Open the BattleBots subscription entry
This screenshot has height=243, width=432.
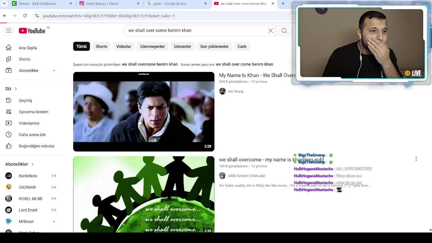coord(31,176)
